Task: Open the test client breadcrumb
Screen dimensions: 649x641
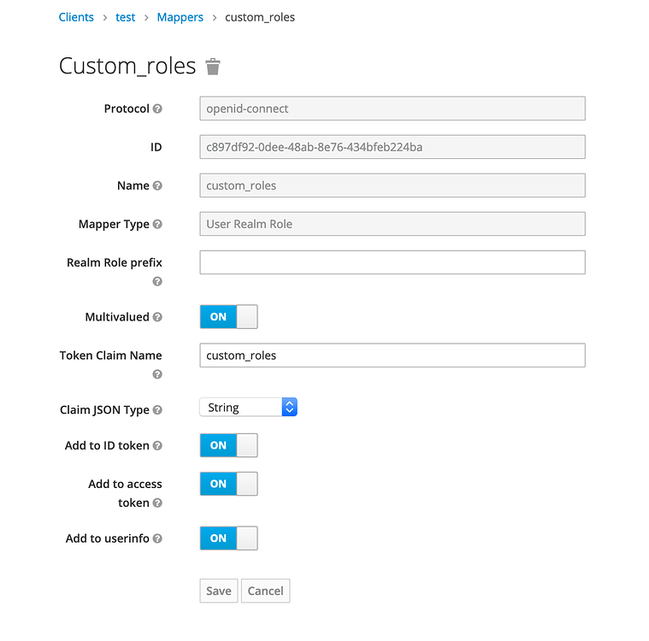Action: click(126, 17)
